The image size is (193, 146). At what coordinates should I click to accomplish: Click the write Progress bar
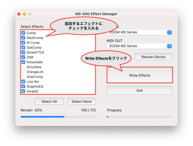click(x=139, y=117)
